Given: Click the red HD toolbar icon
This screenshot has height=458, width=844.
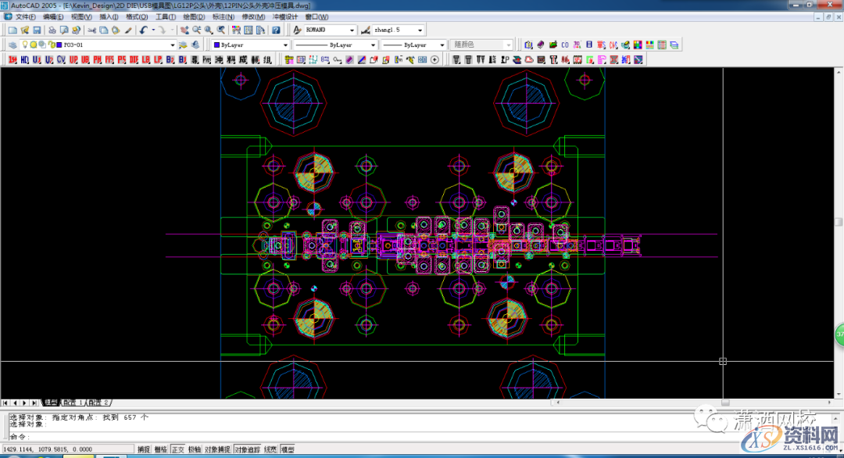Looking at the screenshot, I should point(25,59).
